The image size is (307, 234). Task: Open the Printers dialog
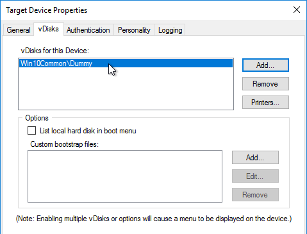click(265, 103)
